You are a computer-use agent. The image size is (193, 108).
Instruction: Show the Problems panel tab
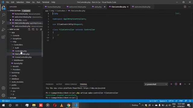point(49,84)
